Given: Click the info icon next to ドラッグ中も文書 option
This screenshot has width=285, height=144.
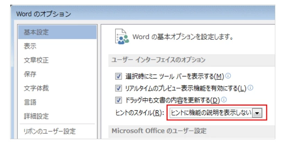Looking at the screenshot, I should pyautogui.click(x=224, y=100).
